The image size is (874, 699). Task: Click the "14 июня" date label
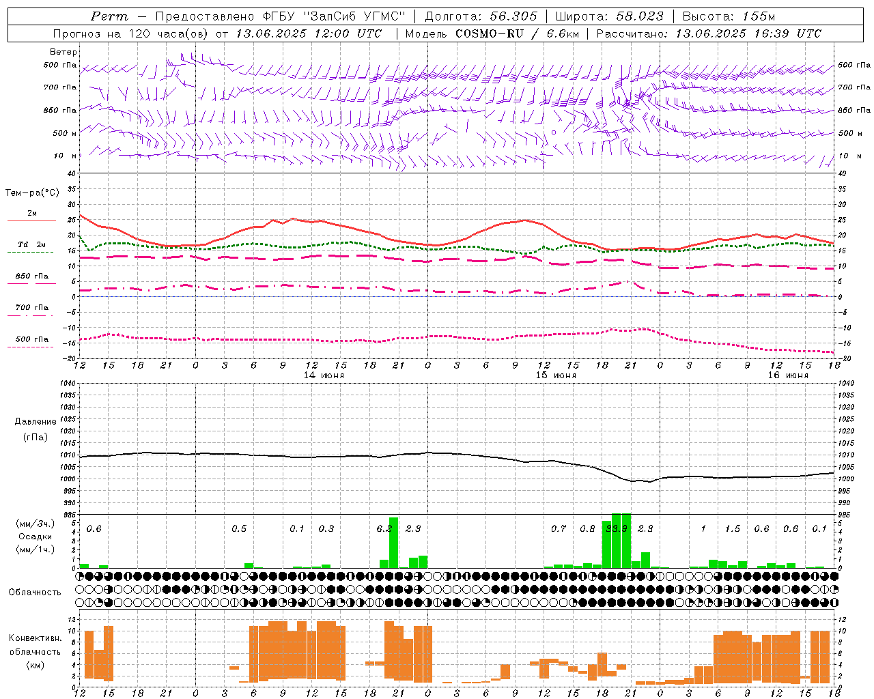click(x=324, y=375)
